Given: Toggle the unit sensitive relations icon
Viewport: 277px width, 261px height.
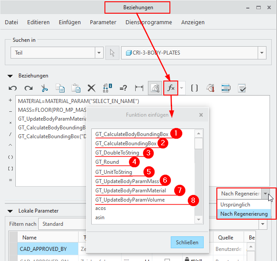Looking at the screenshot, I should pyautogui.click(x=155, y=88).
